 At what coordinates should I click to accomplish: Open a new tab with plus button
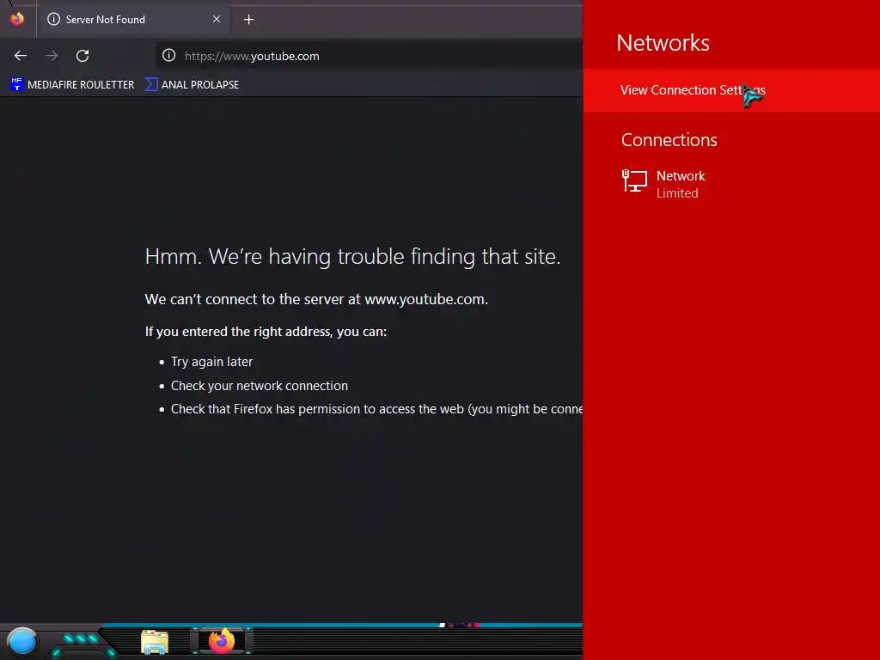point(248,20)
